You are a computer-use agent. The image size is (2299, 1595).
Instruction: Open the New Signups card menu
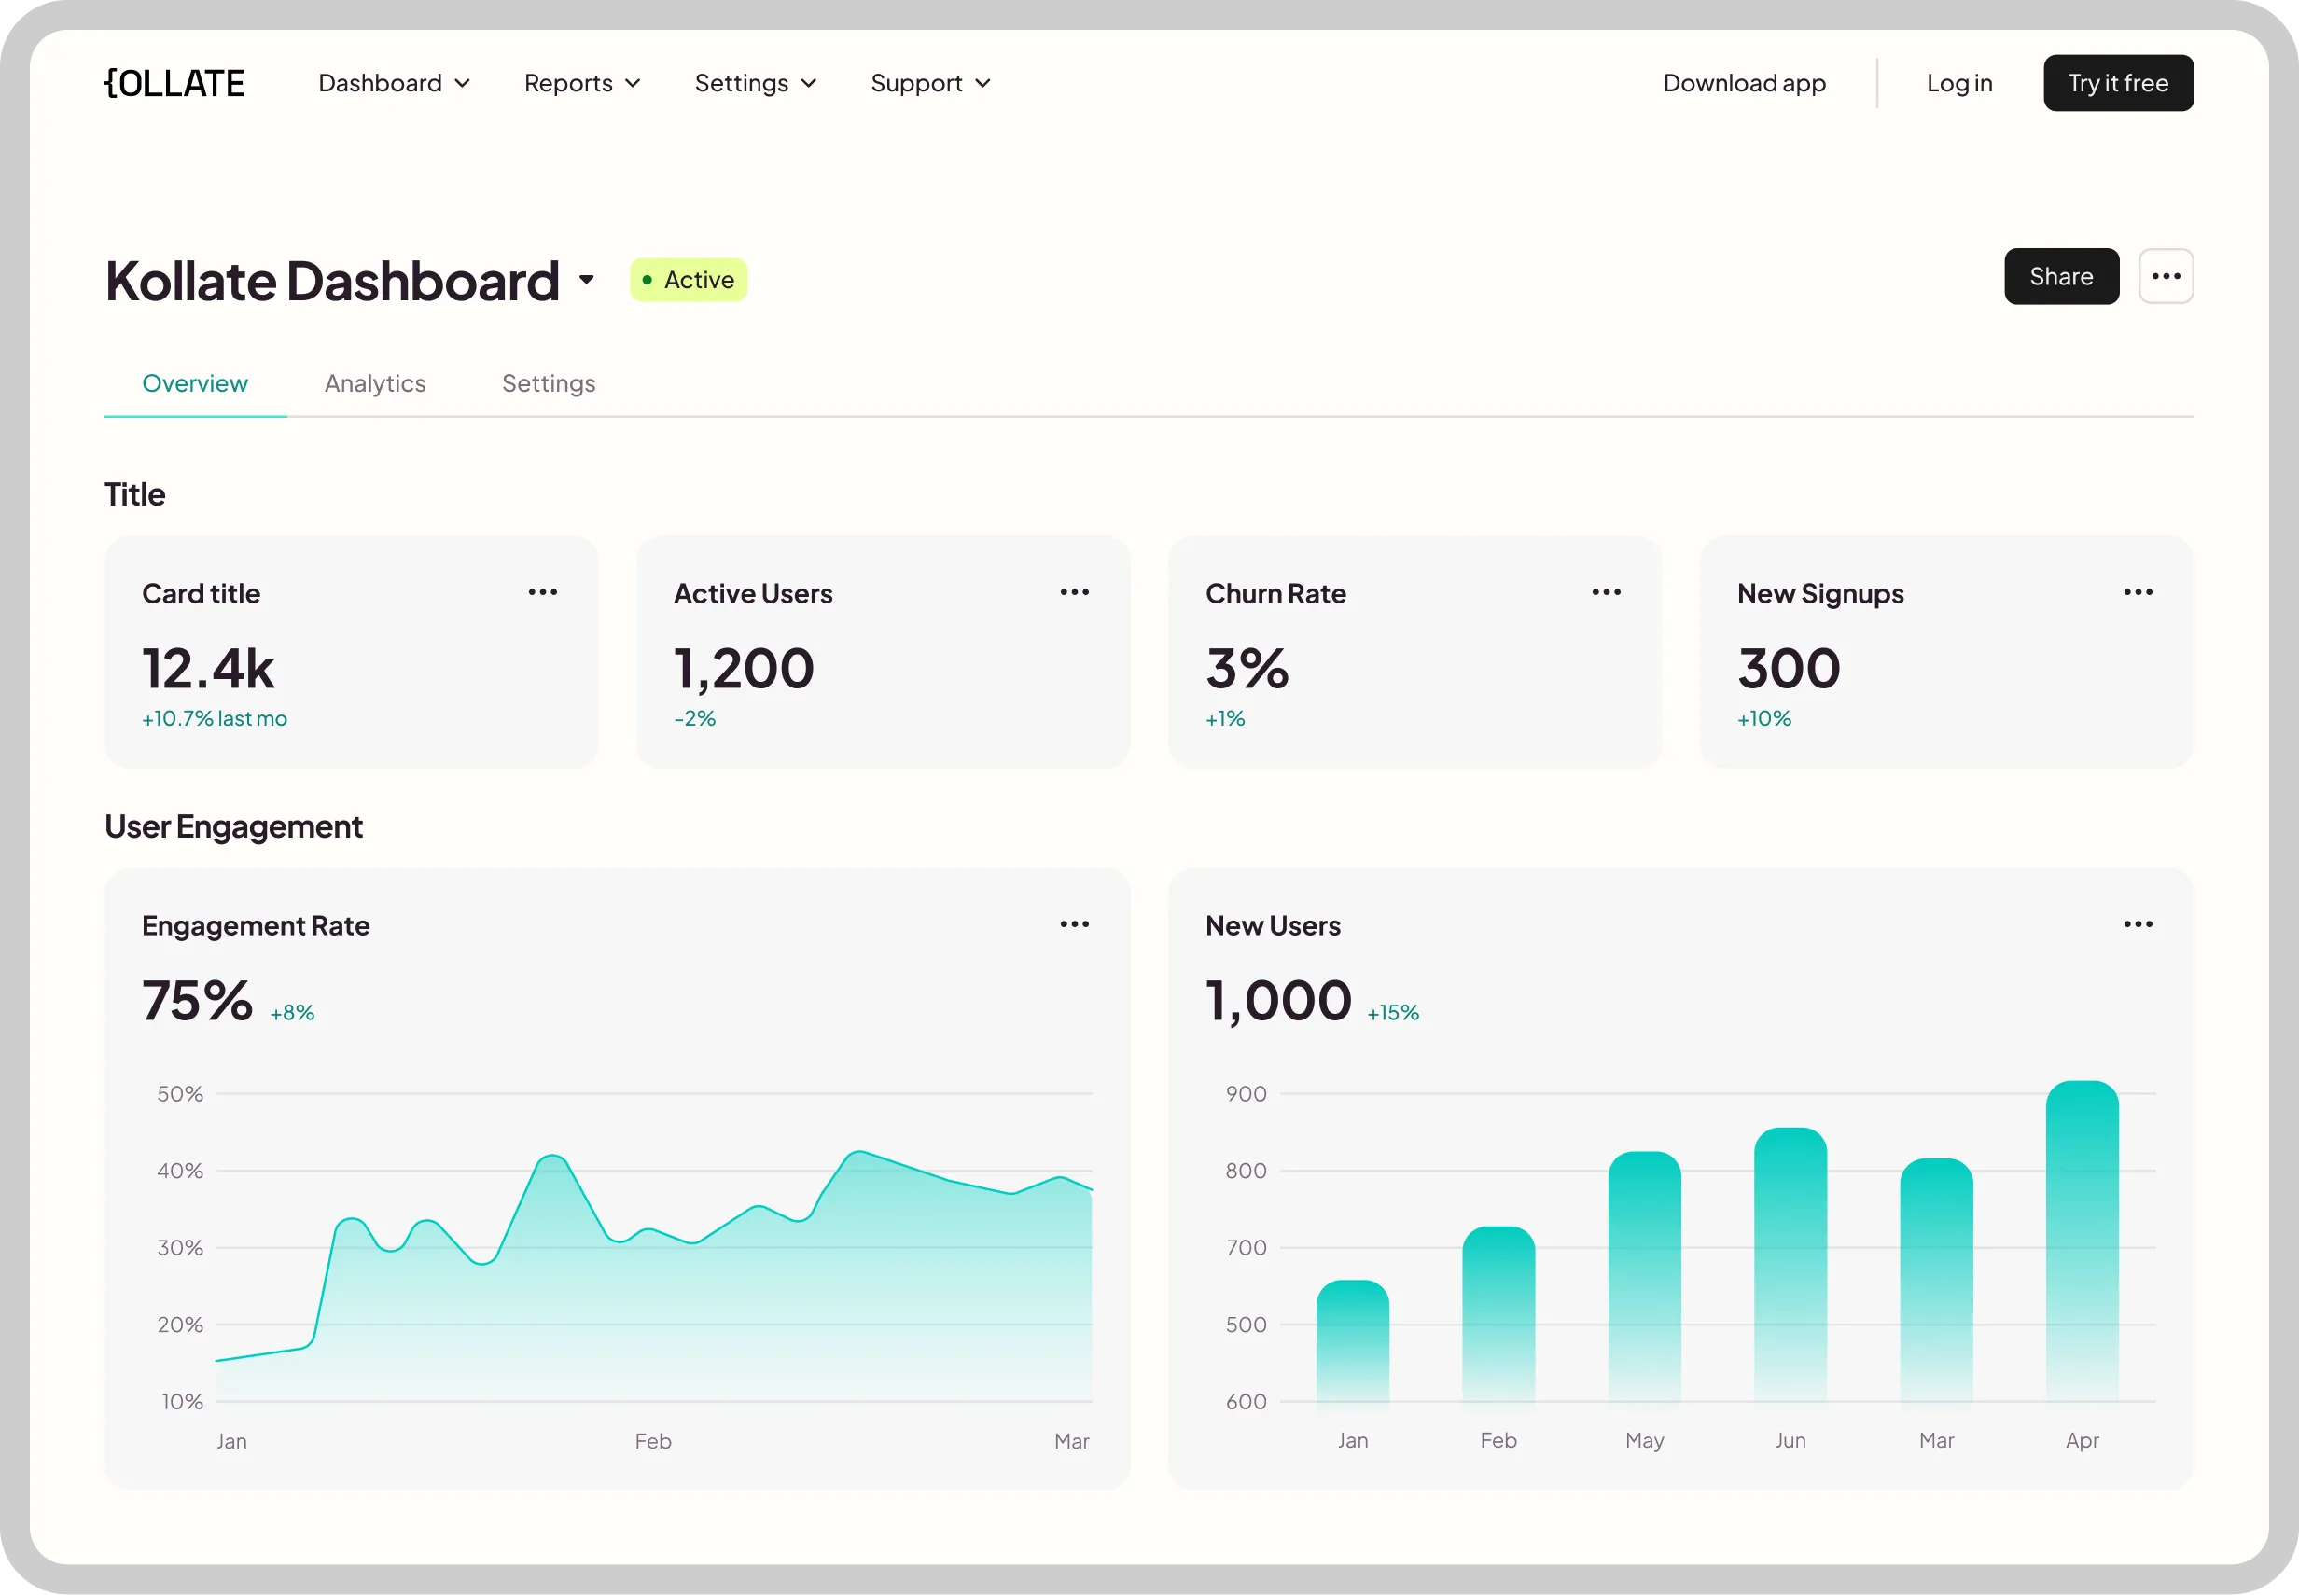click(x=2139, y=591)
